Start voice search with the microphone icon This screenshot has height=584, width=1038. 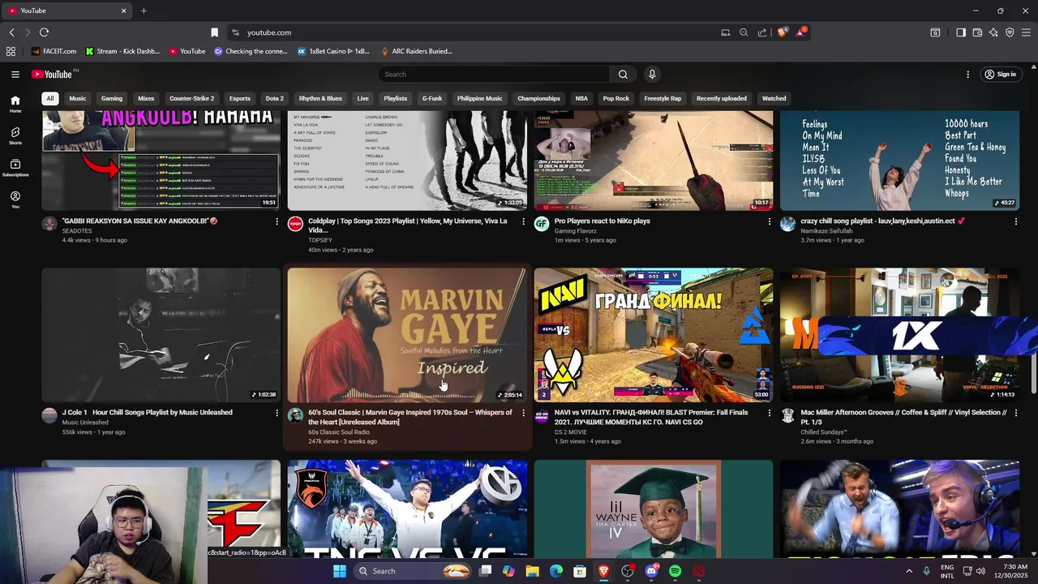point(652,74)
